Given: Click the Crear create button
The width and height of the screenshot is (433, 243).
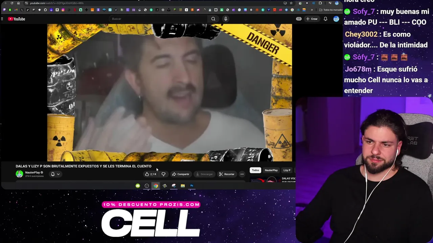Looking at the screenshot, I should pyautogui.click(x=312, y=19).
